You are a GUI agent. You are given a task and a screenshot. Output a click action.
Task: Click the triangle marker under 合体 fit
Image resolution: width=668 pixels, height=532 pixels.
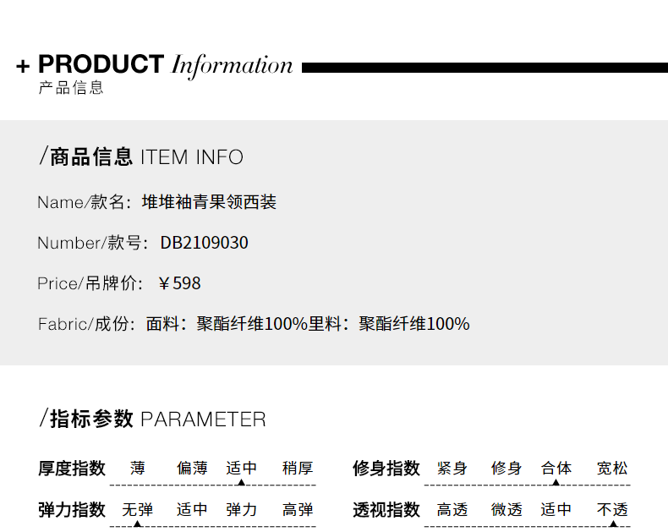coord(556,482)
